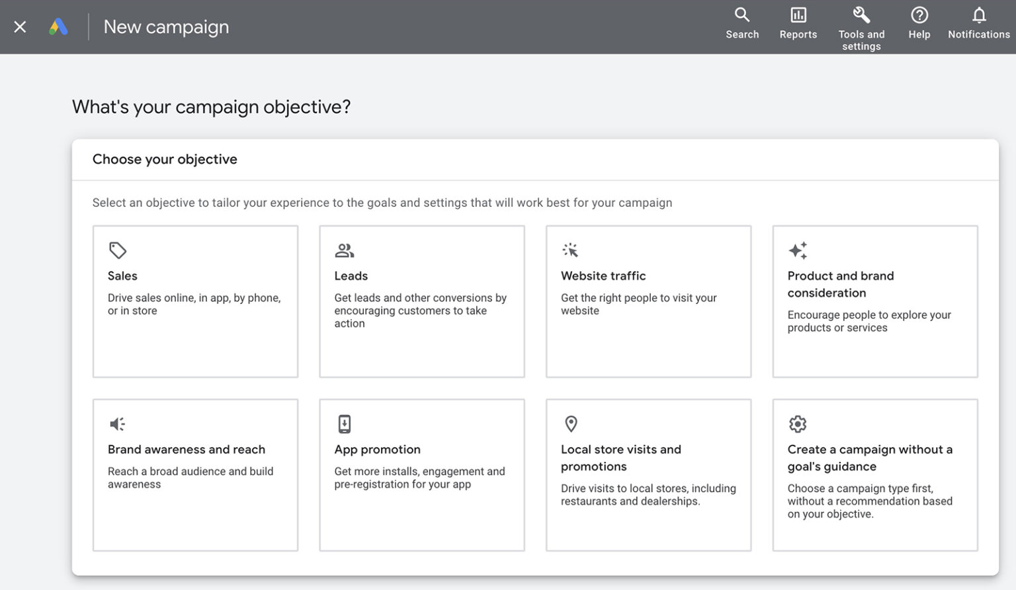Open Tools and settings wrench icon
The width and height of the screenshot is (1016, 590).
pyautogui.click(x=861, y=15)
